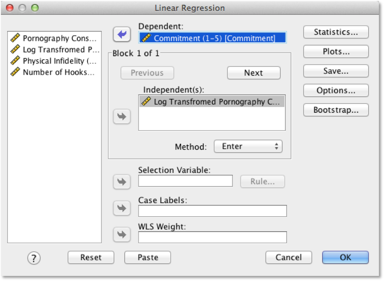
Task: Click the arrow button beside Independent(s) list
Action: pos(122,117)
